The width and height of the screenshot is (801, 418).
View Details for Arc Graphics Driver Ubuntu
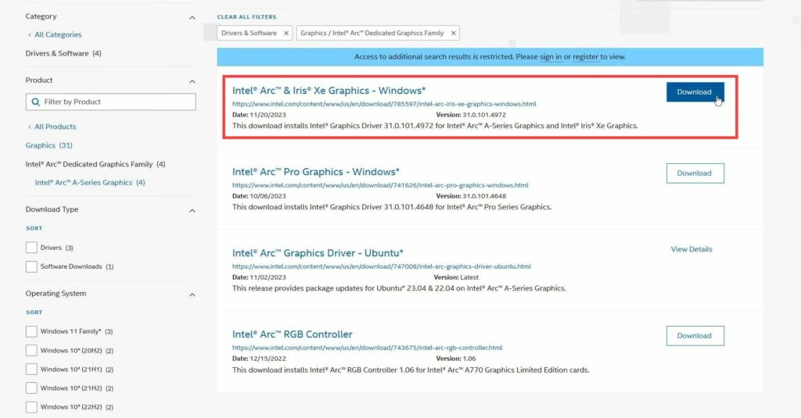tap(691, 249)
